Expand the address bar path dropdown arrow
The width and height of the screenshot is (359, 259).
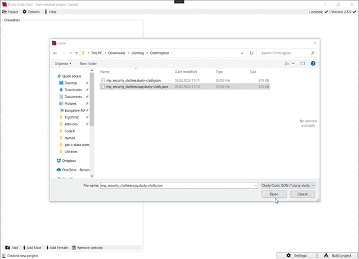pyautogui.click(x=242, y=53)
